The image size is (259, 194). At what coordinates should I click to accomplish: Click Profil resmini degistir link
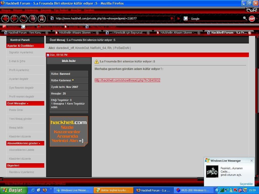22,96
